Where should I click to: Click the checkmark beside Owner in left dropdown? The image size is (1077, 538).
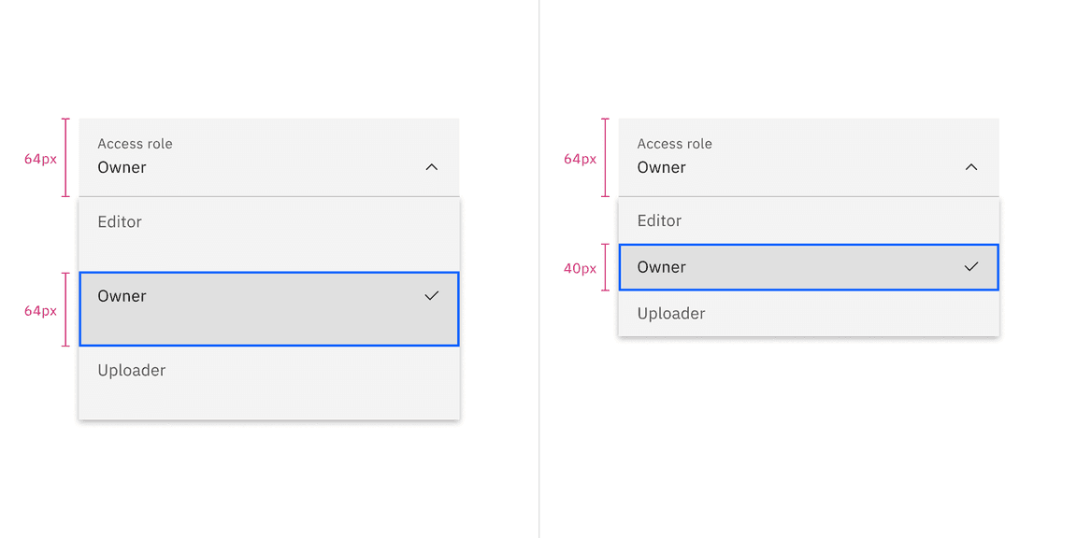point(431,296)
